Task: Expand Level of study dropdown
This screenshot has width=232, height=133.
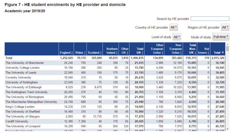Action: [x=177, y=37]
